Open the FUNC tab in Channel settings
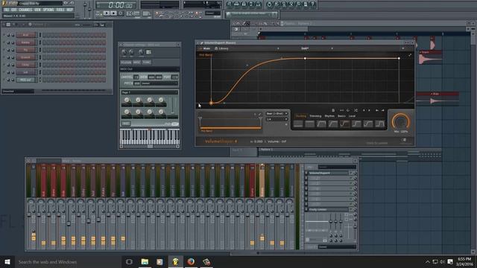Image resolution: width=477 pixels, height=268 pixels. pos(147,63)
